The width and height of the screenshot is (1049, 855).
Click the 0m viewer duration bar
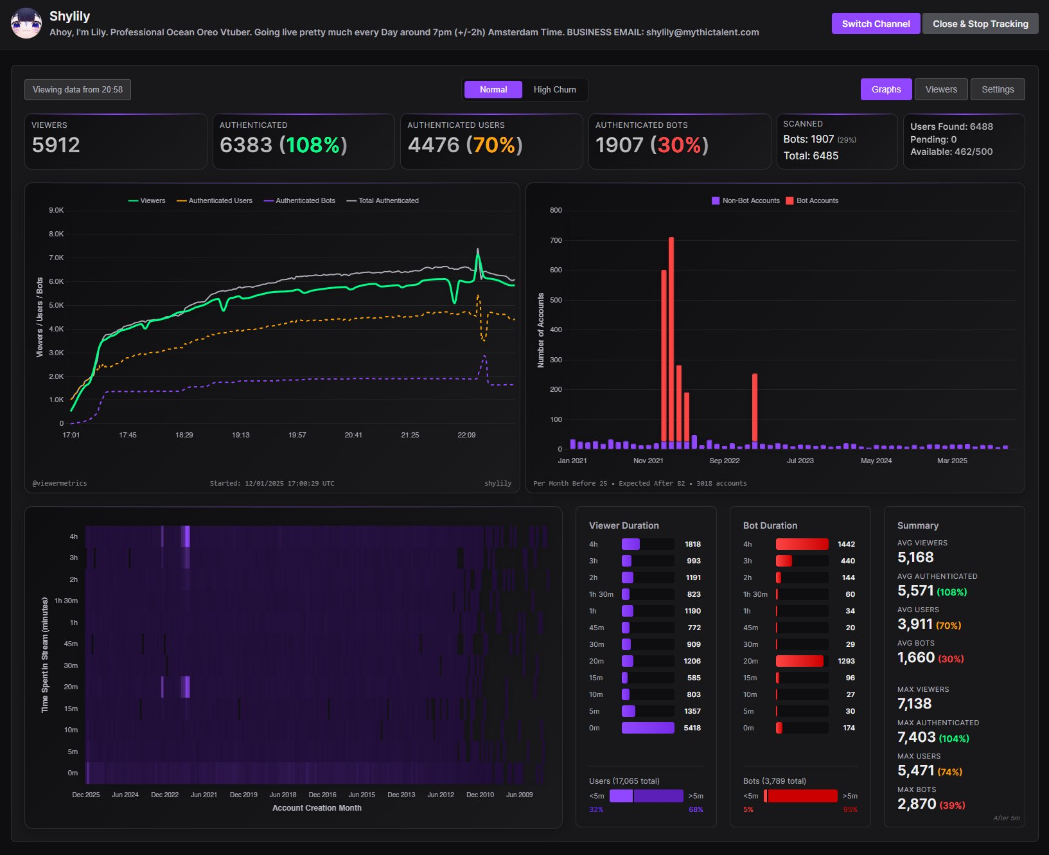648,728
